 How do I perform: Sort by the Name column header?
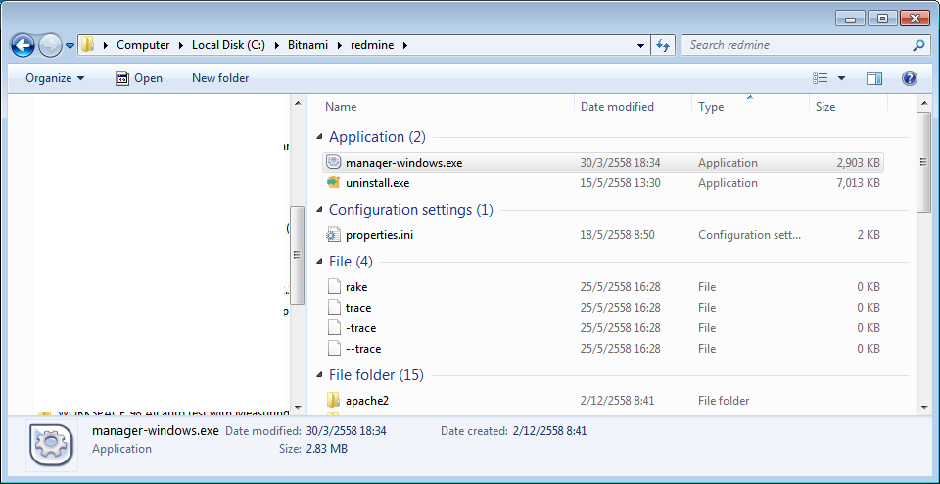341,107
